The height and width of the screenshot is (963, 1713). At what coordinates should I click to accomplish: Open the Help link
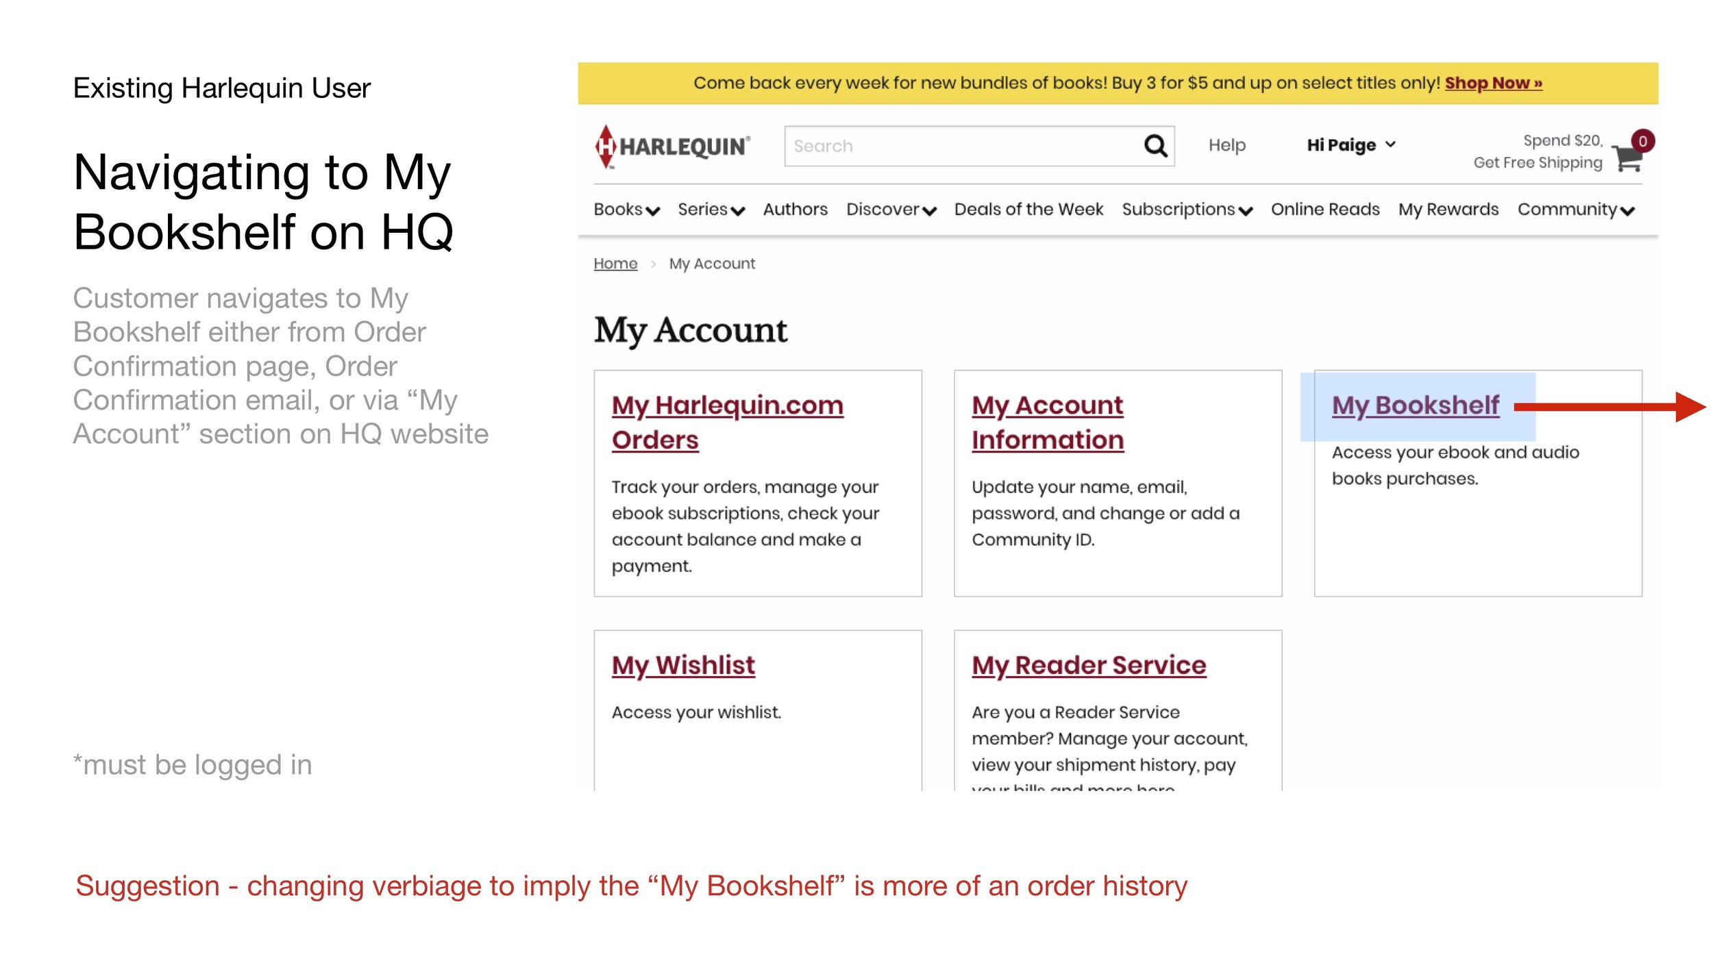click(1227, 145)
